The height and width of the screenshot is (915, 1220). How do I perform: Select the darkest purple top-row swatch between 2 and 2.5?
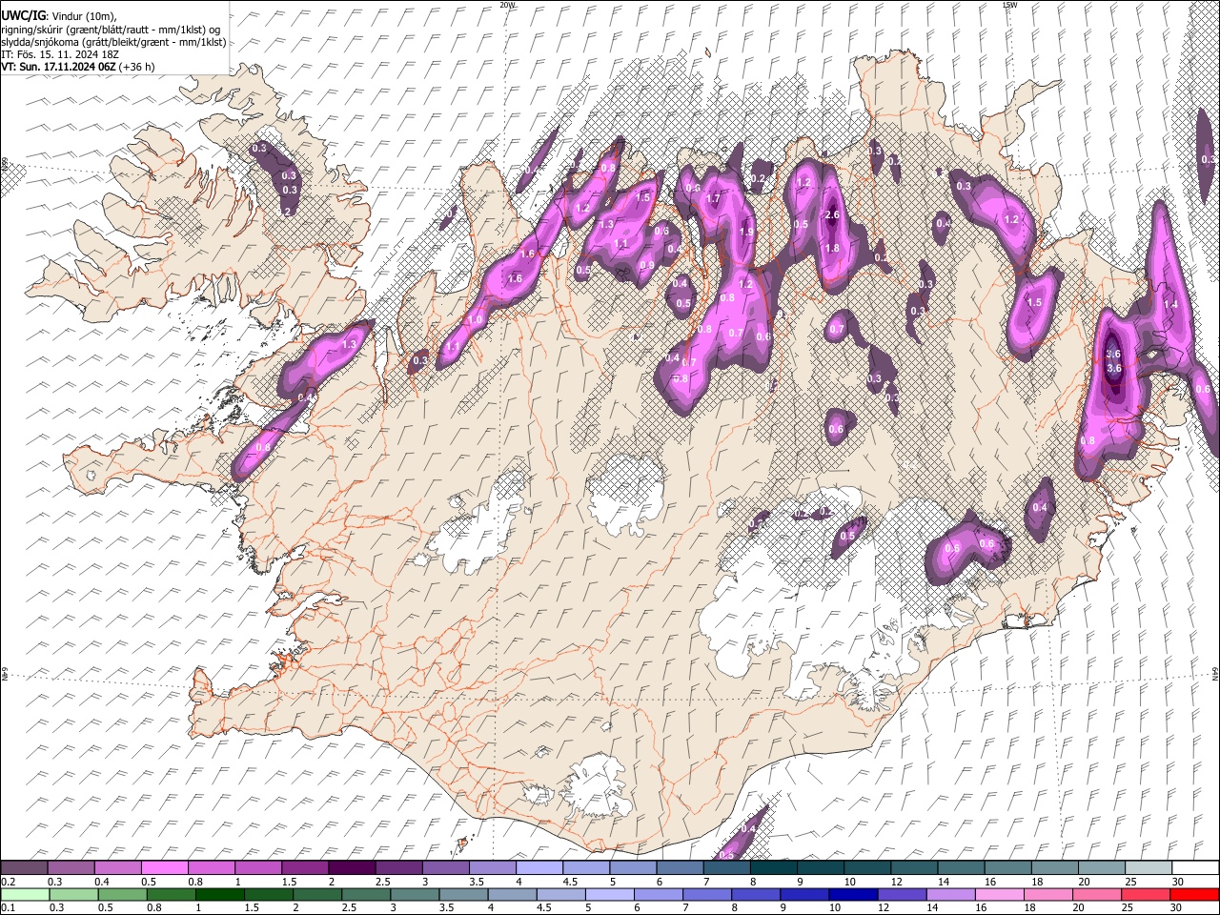point(352,867)
